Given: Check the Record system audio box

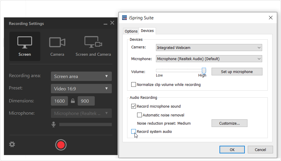Looking at the screenshot, I should pyautogui.click(x=134, y=131).
